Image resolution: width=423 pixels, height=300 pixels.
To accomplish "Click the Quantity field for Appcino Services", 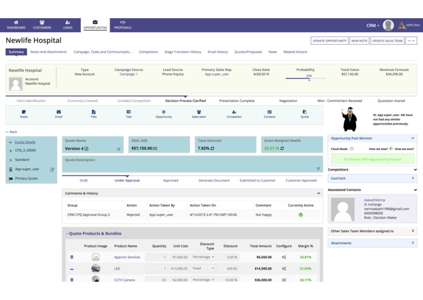I will [x=156, y=257].
